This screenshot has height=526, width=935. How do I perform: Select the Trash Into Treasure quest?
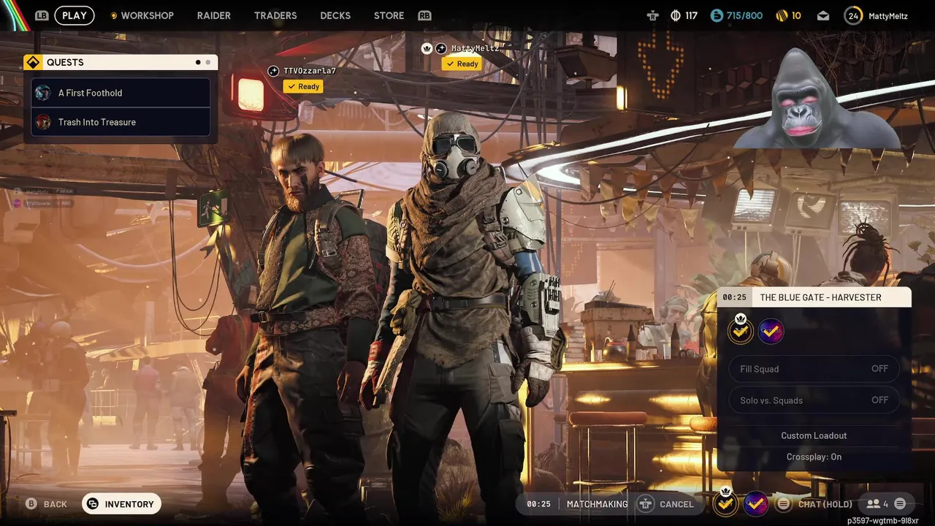121,122
